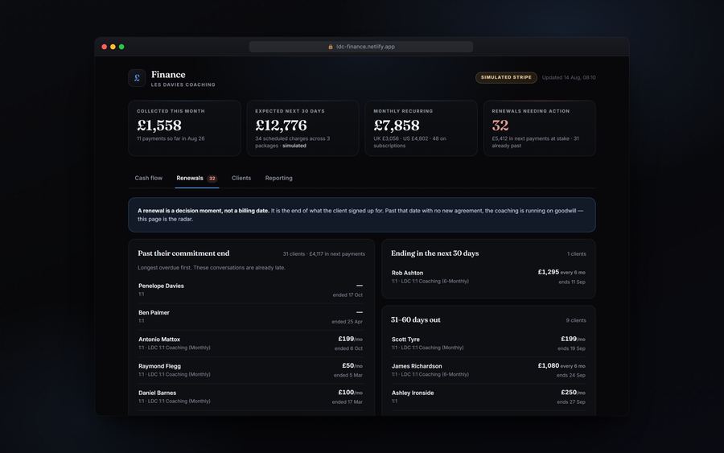Click the ldc-finance.netlify.app address field

click(x=361, y=47)
